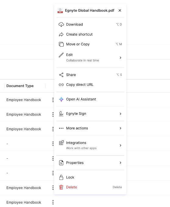Viewport: 170px width, 207px height.
Task: Expand Properties submenu chevron
Action: [x=120, y=163]
